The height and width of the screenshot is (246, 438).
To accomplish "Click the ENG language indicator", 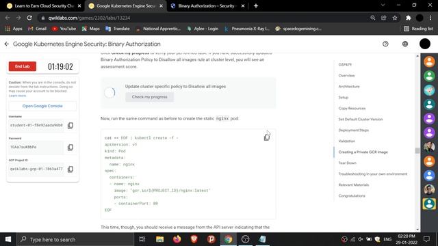I will tap(387, 239).
